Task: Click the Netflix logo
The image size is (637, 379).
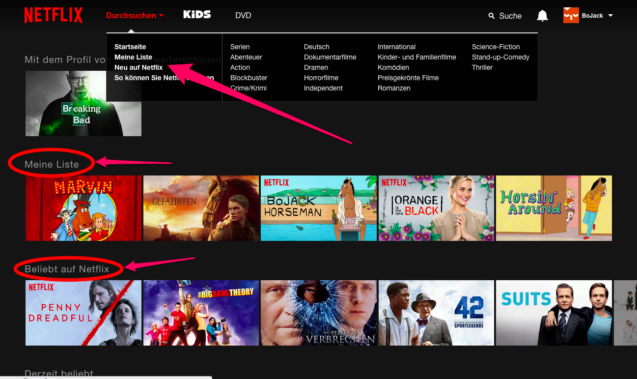Action: click(x=54, y=15)
